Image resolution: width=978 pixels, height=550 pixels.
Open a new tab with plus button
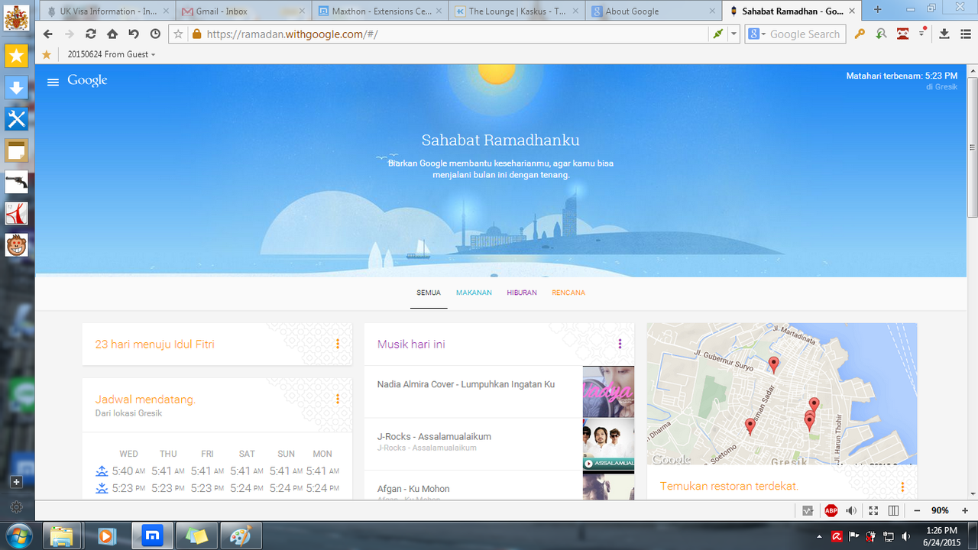click(878, 10)
